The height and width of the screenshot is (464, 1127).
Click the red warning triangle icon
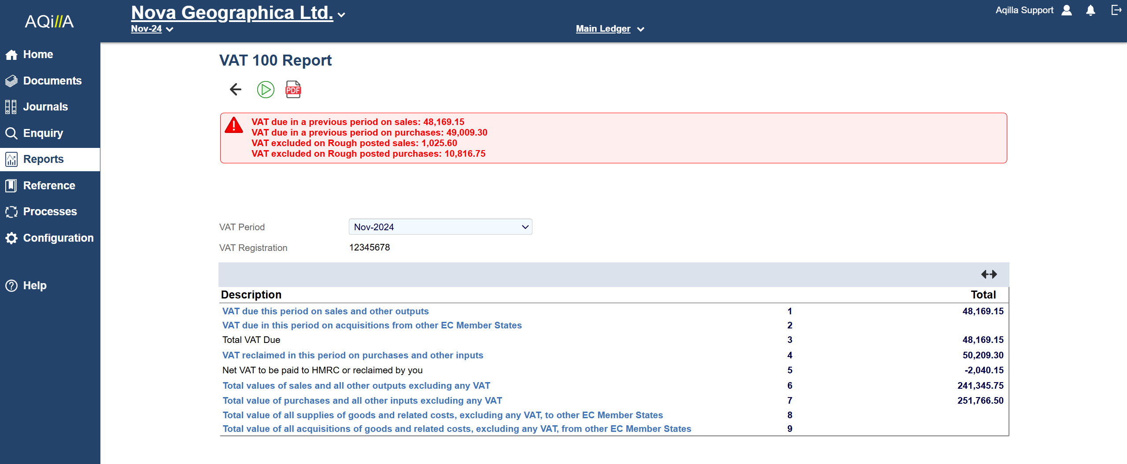(234, 125)
